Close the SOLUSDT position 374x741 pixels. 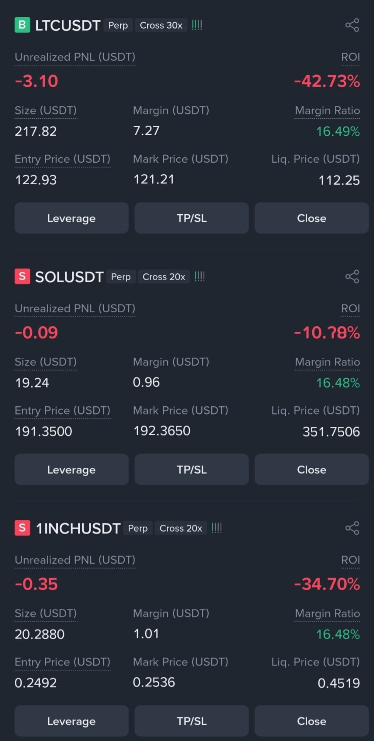[x=312, y=469]
